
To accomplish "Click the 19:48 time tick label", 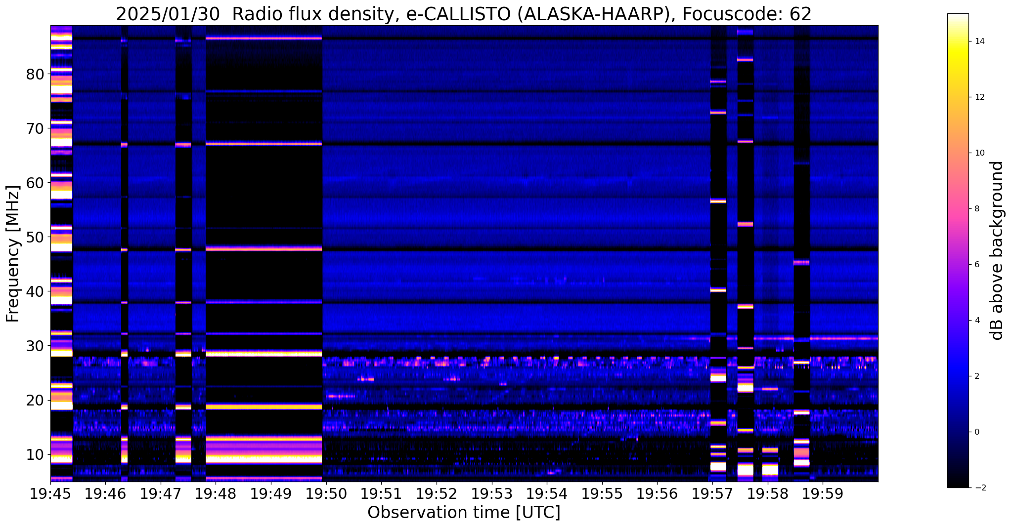I will [216, 493].
